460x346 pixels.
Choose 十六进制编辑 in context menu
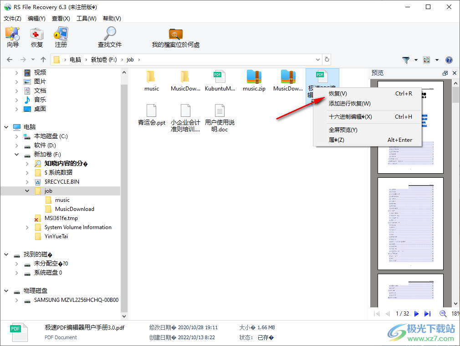pyautogui.click(x=367, y=116)
